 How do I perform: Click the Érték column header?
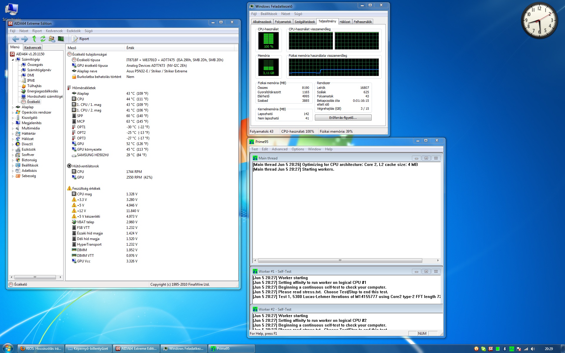[180, 48]
